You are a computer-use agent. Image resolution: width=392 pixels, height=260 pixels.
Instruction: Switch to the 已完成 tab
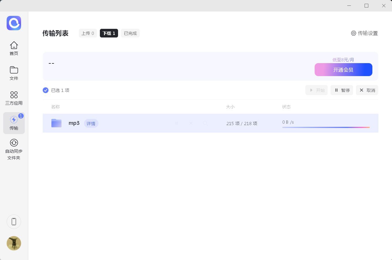(130, 33)
